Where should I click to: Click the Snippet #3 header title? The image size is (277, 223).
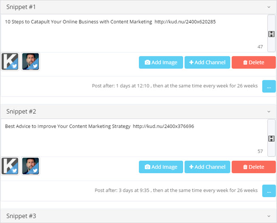click(21, 216)
